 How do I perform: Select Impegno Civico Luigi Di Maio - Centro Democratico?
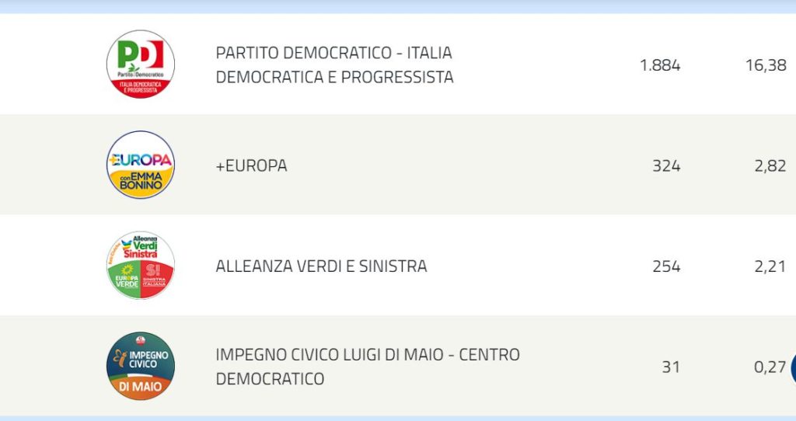tap(368, 366)
